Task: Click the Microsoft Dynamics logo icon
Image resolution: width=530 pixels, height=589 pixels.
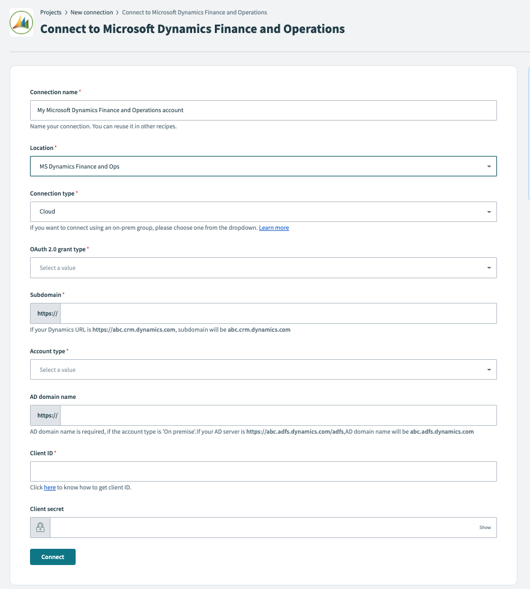Action: point(22,23)
